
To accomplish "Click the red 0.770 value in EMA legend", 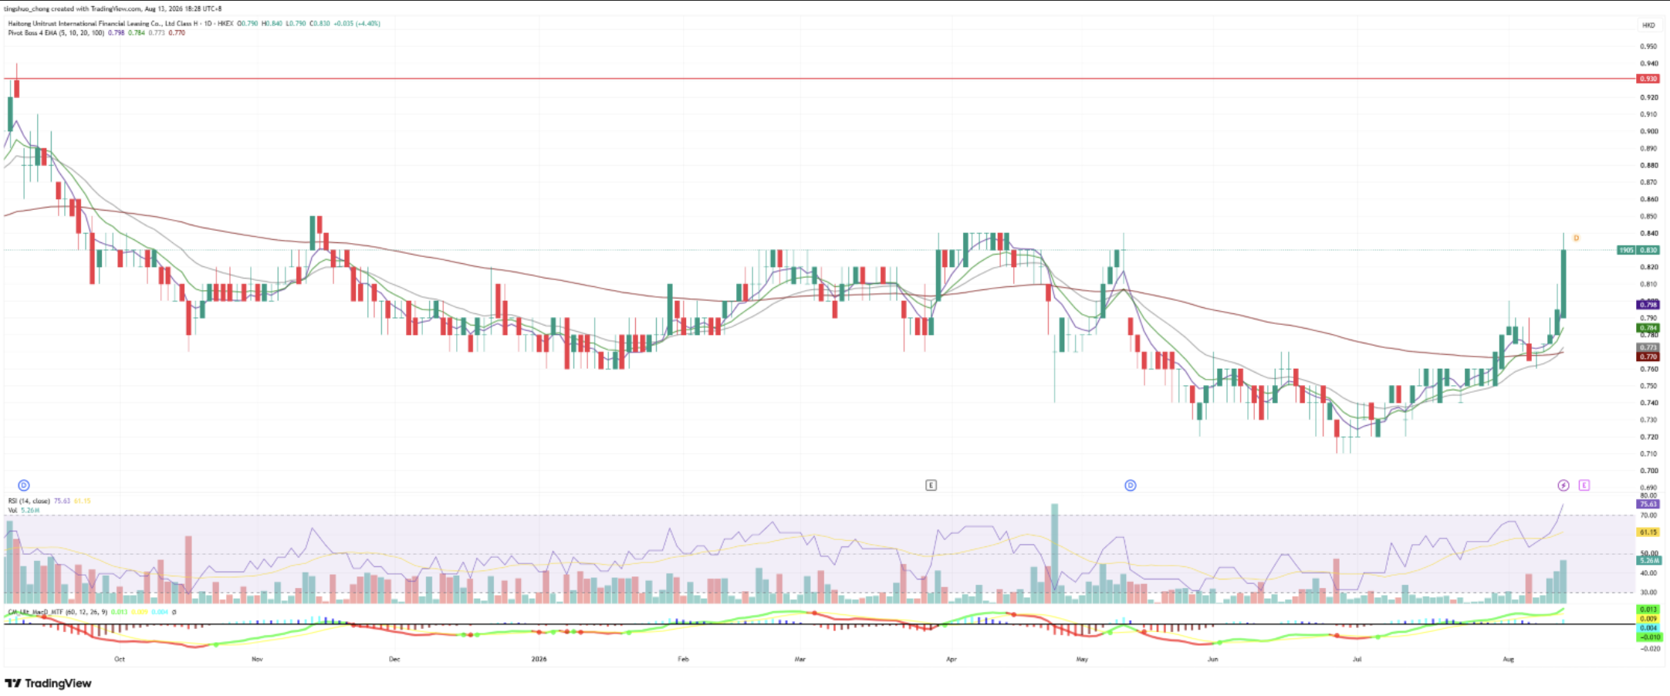I will [x=177, y=33].
